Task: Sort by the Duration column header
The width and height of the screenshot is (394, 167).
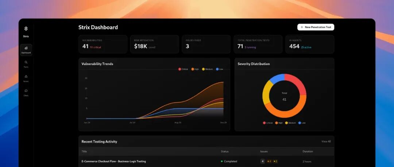Action: [308, 151]
